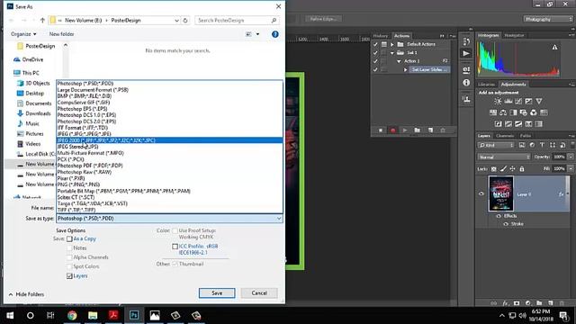This screenshot has height=324, width=576.
Task: Lock all layer attributes with the padlock icon
Action: pos(522,168)
